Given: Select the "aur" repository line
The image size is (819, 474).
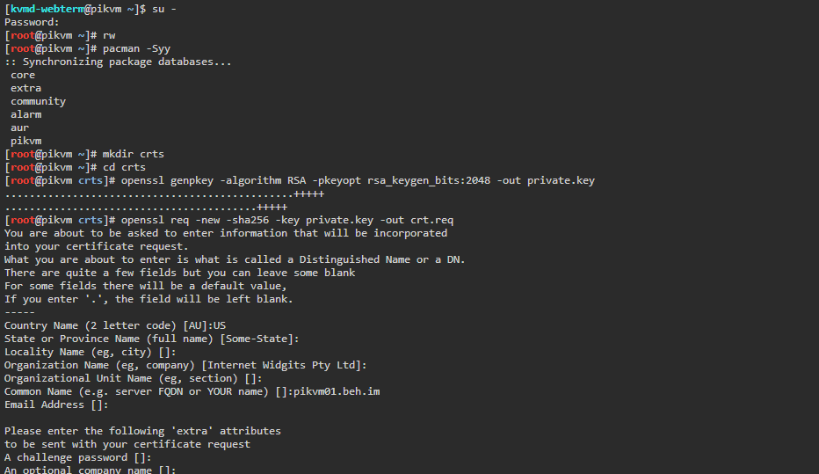Looking at the screenshot, I should [19, 128].
